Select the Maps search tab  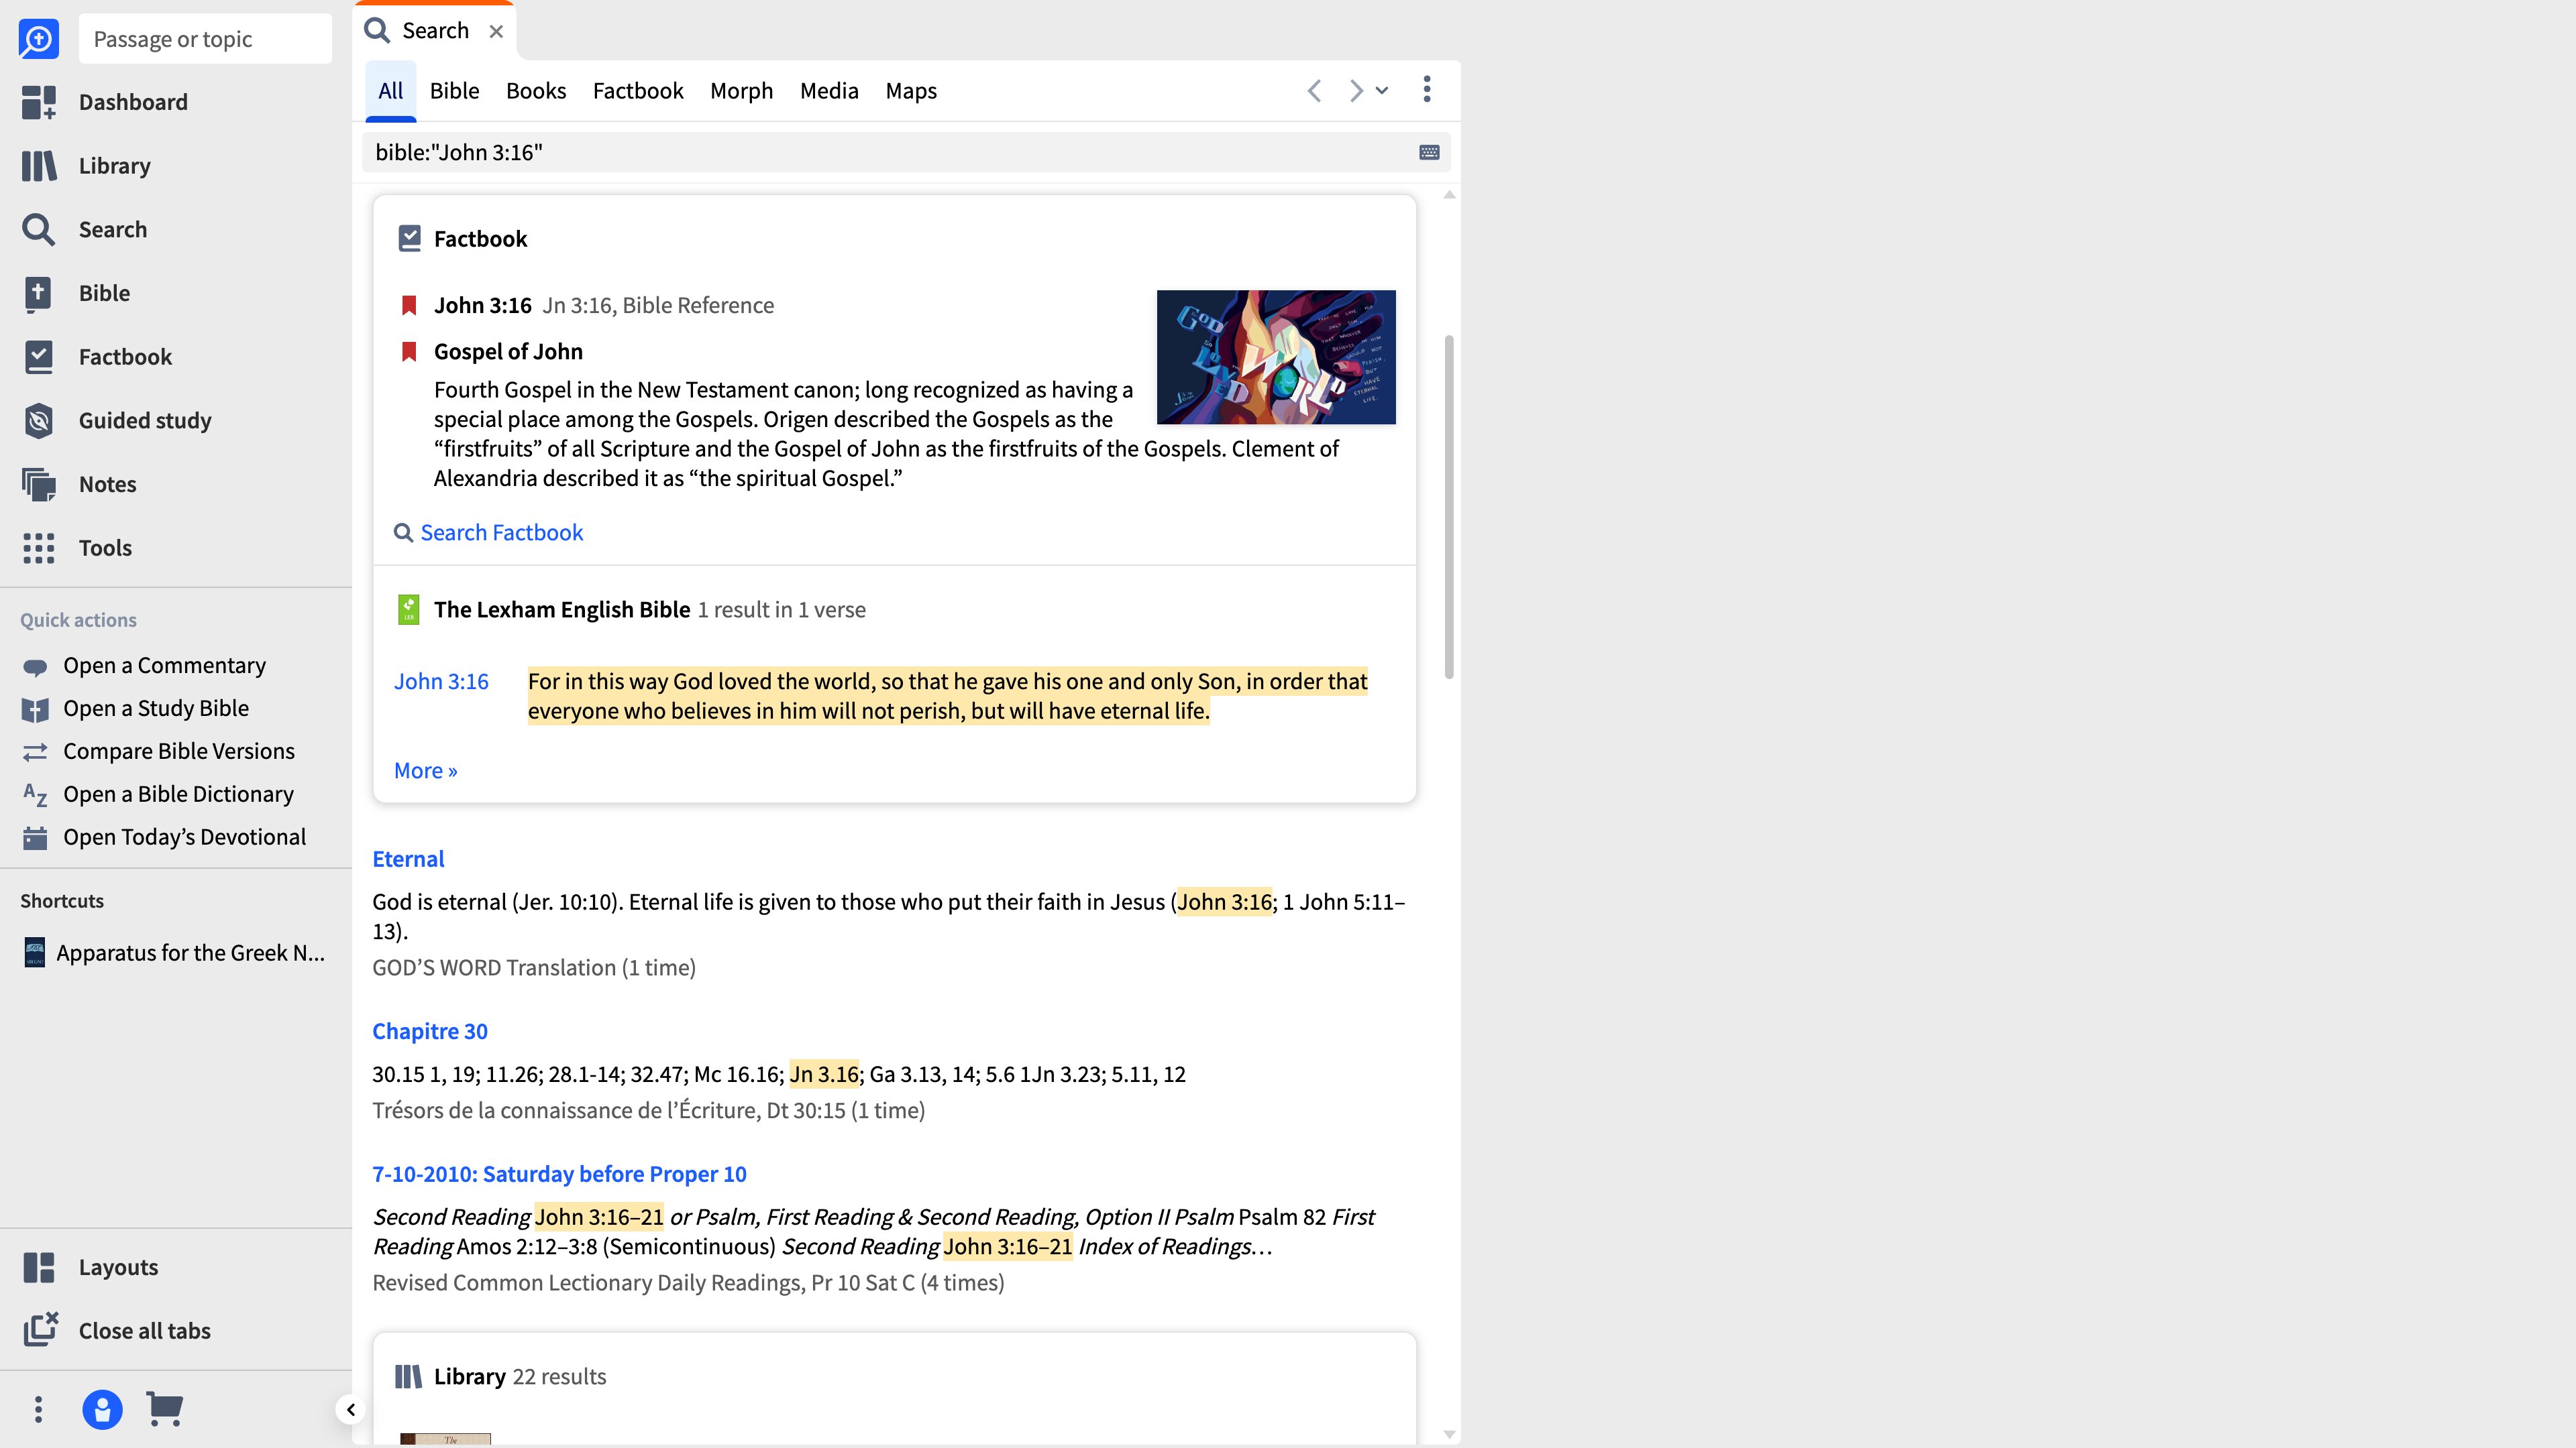911,91
